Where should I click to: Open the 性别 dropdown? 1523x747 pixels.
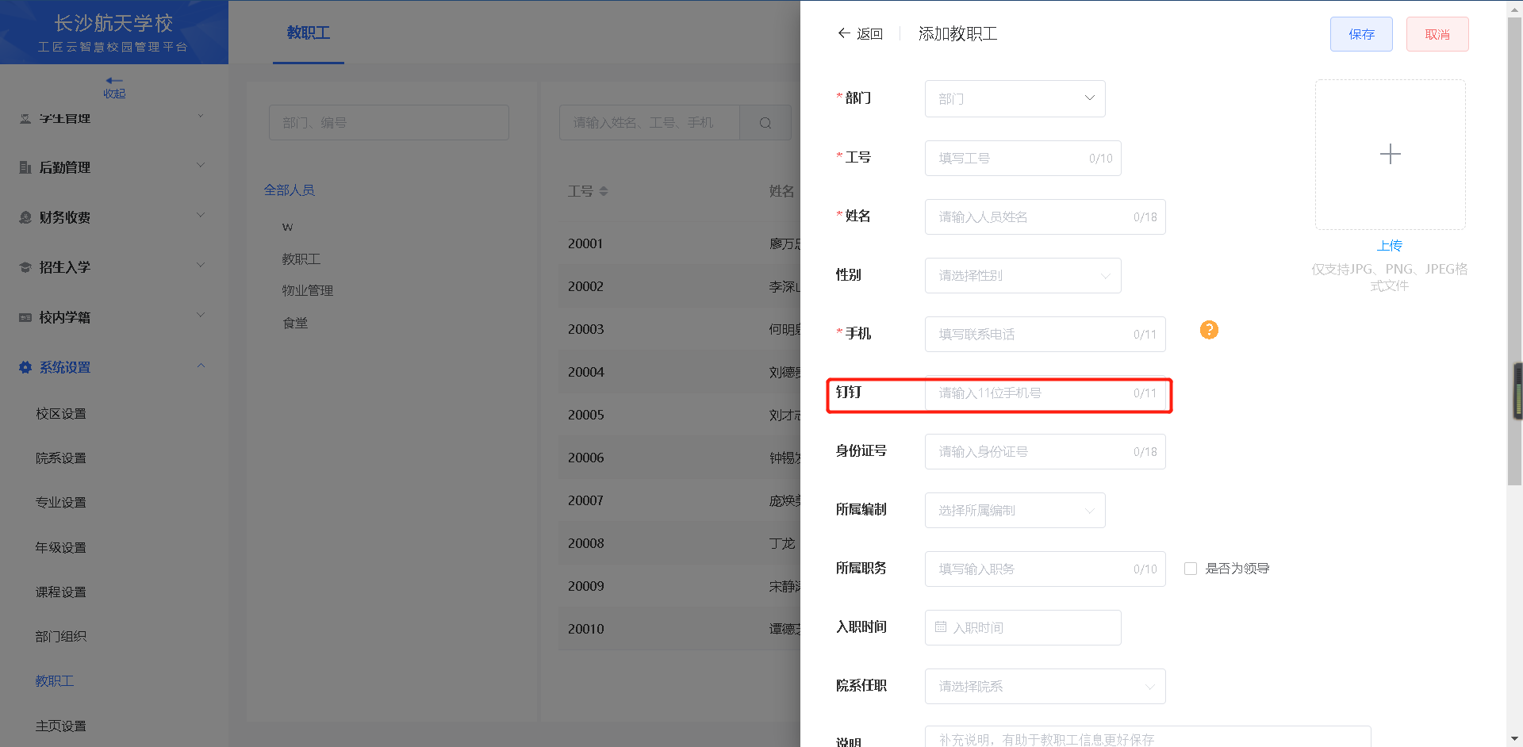tap(1022, 275)
